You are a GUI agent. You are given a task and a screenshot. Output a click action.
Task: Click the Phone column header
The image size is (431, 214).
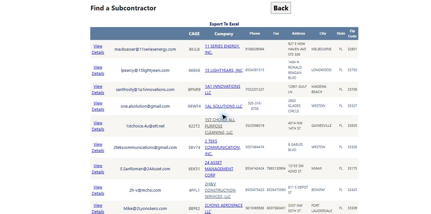tap(255, 33)
